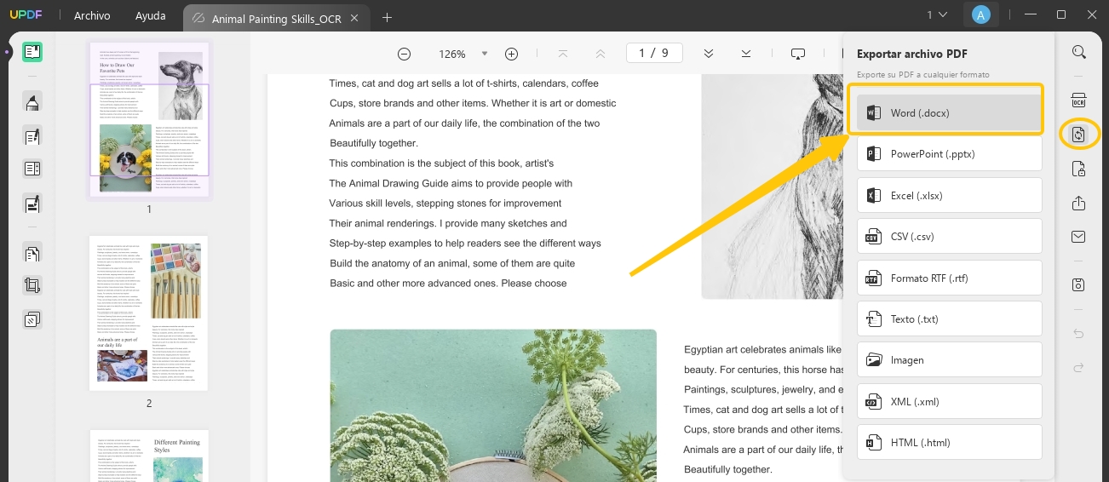Screen dimensions: 1109x482
Task: Select the Comment highlighter tool
Action: click(32, 102)
